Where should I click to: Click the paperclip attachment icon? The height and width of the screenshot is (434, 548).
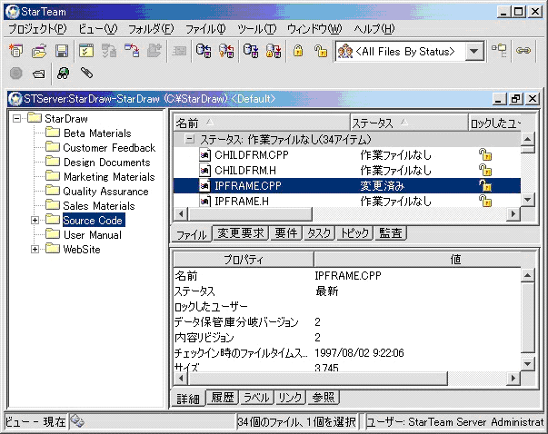(x=86, y=73)
